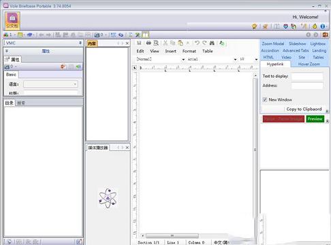The width and height of the screenshot is (331, 245).
Task: Click the green speaker icon in properties toolbar
Action: (x=78, y=67)
